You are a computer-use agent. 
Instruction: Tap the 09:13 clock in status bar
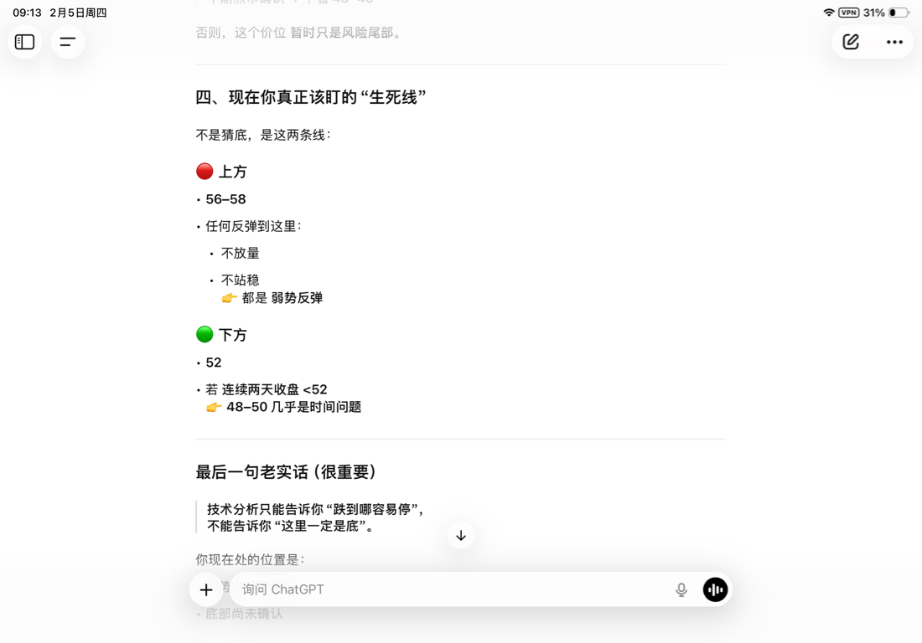(x=27, y=13)
